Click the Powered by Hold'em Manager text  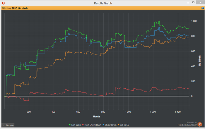pyautogui.click(x=187, y=124)
